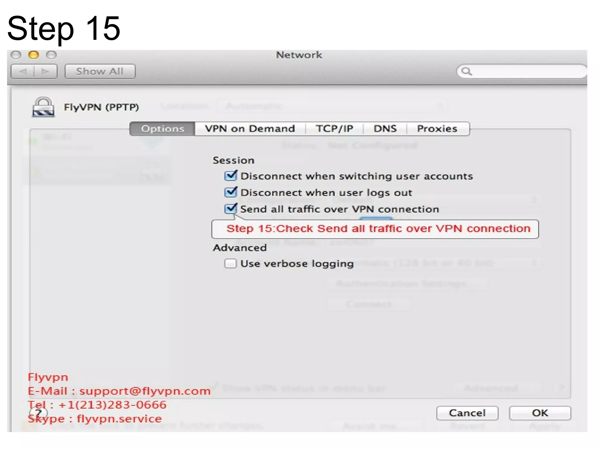Click the Cancel button
This screenshot has height=449, width=599.
467,413
